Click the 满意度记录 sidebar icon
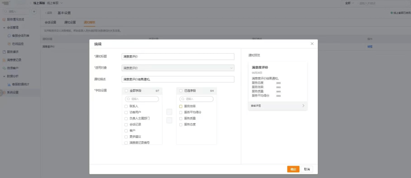411x178 pixels. pos(4,60)
